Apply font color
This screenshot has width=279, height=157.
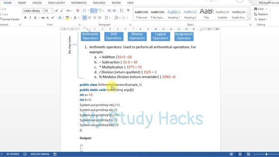75,17
